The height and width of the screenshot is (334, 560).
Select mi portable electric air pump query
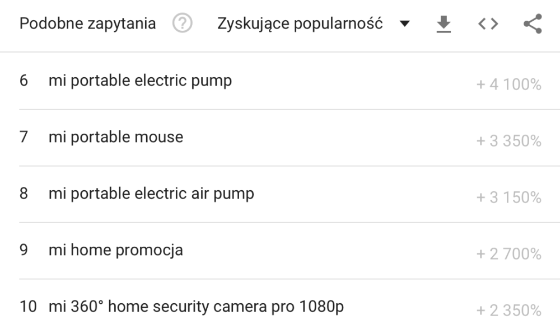point(151,194)
